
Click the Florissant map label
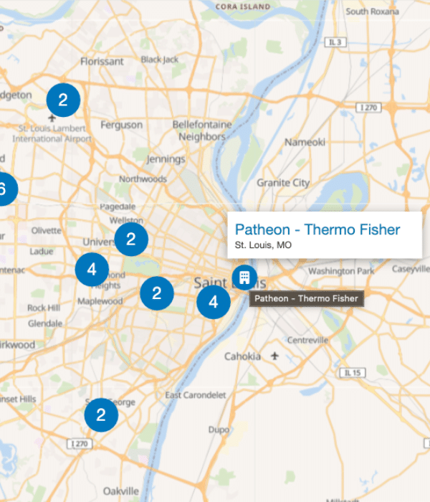point(102,61)
